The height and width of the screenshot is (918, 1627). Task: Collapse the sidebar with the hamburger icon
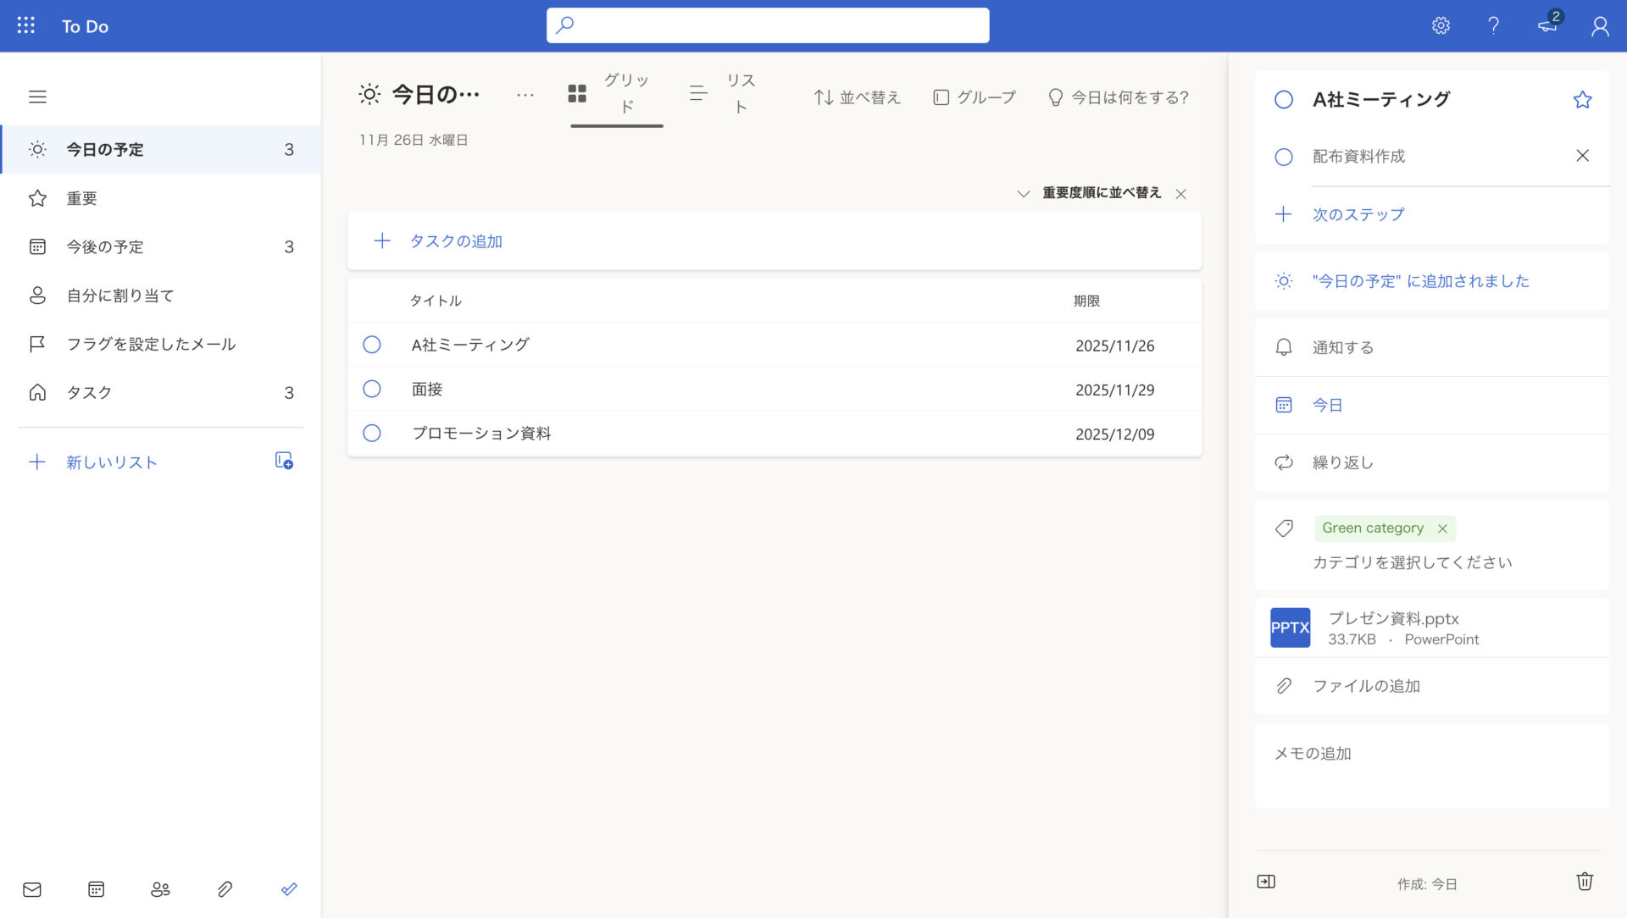point(37,97)
